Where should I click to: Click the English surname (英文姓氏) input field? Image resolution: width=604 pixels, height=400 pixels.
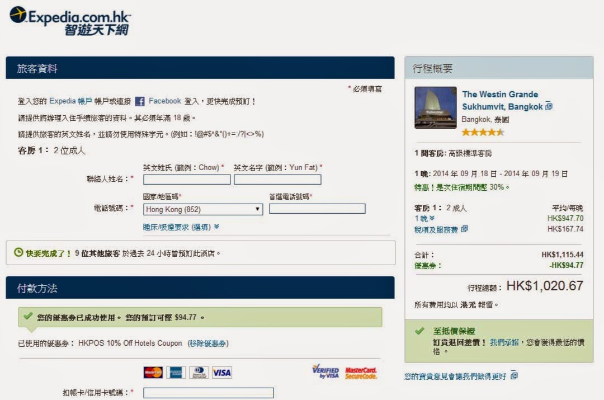point(187,180)
